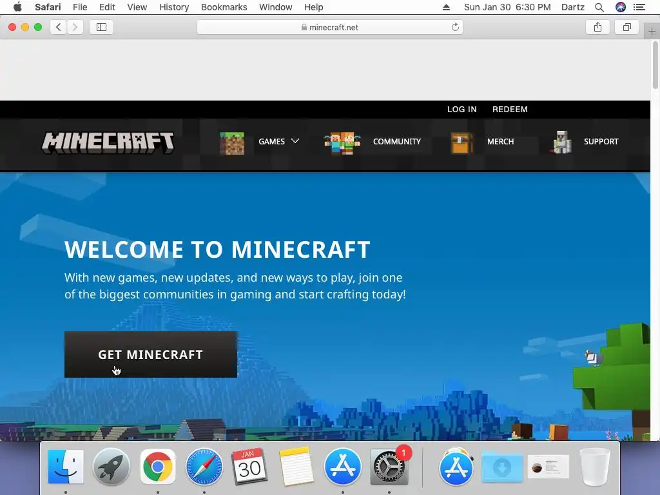The image size is (660, 495).
Task: Click the iron golem Support icon
Action: point(561,142)
